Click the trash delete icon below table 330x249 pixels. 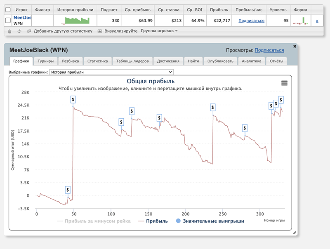click(9, 31)
